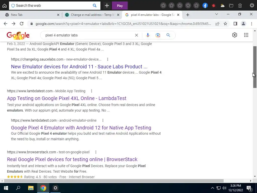The height and width of the screenshot is (193, 257).
Task: Toggle the browser side panel
Action: pos(235,24)
